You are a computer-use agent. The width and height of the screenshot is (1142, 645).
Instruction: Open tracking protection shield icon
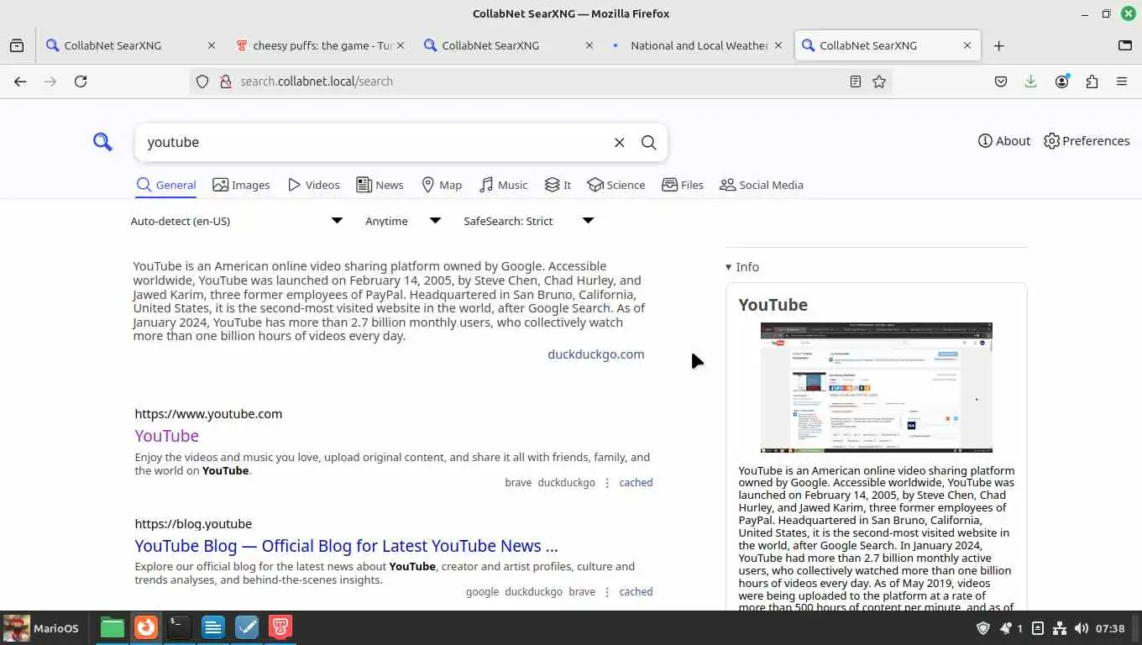tap(202, 81)
